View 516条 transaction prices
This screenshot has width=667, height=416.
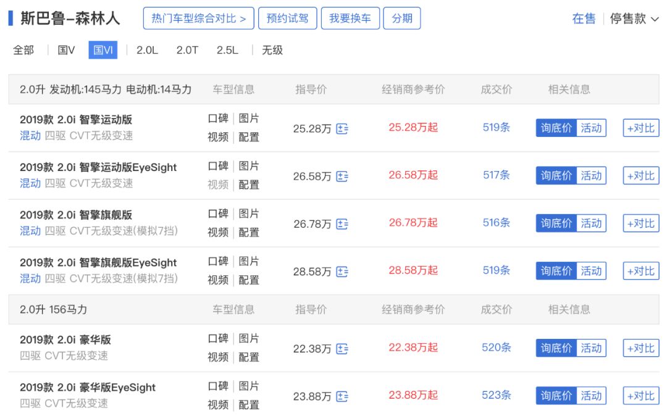pos(496,222)
